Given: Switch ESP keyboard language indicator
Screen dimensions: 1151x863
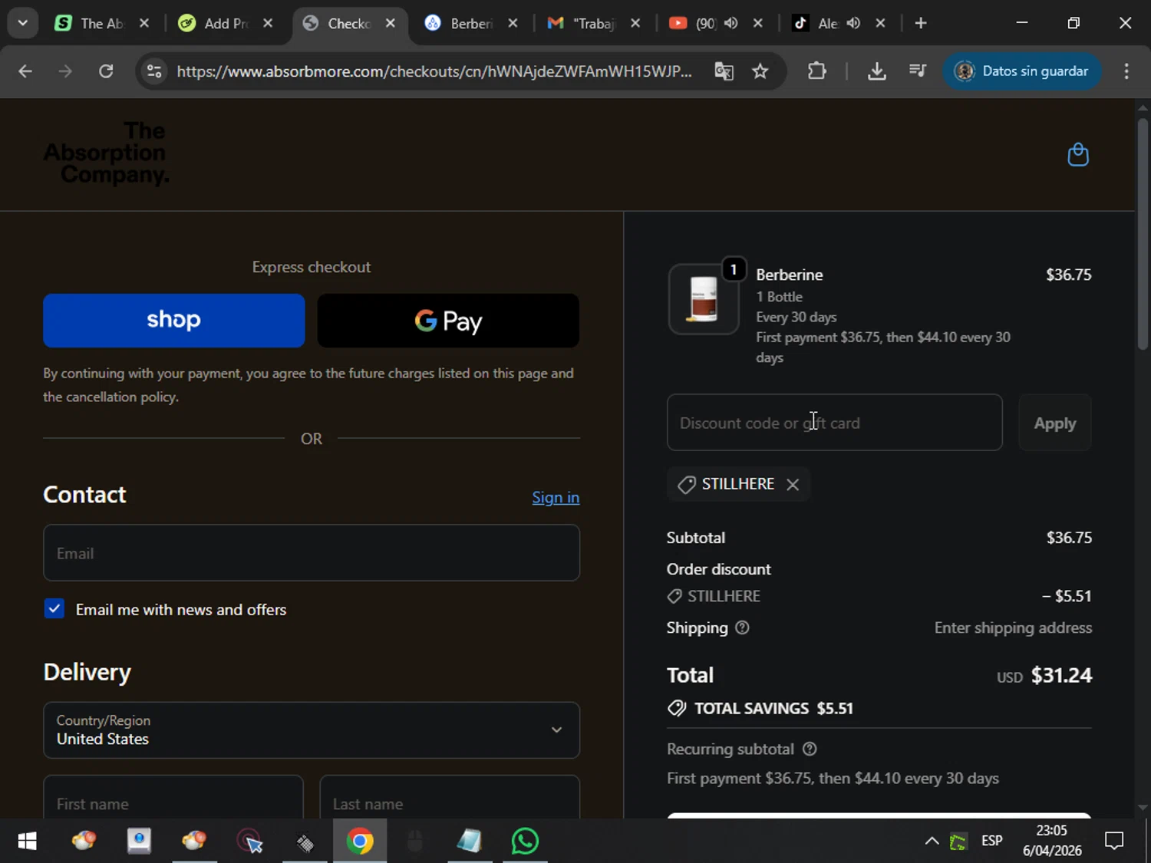Looking at the screenshot, I should coord(992,842).
